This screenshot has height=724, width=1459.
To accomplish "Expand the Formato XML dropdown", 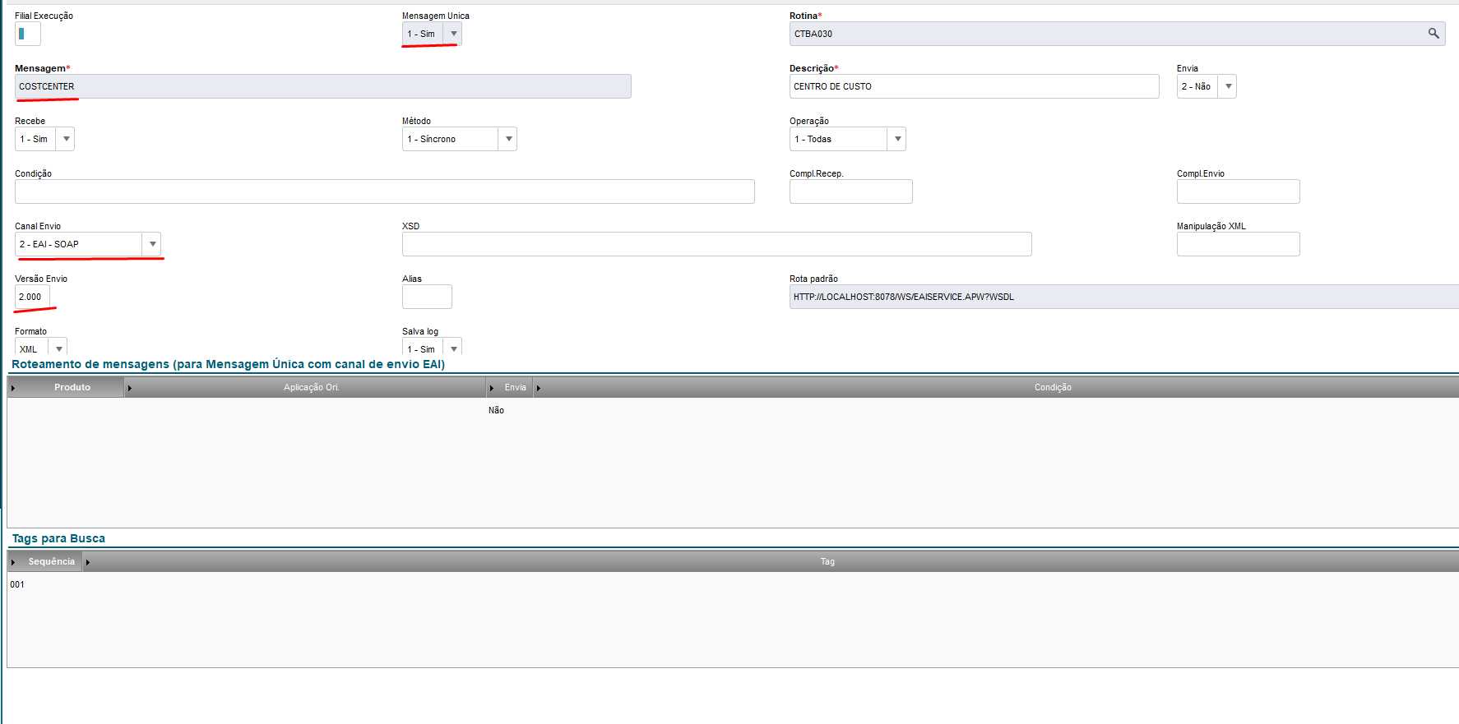I will tap(58, 348).
